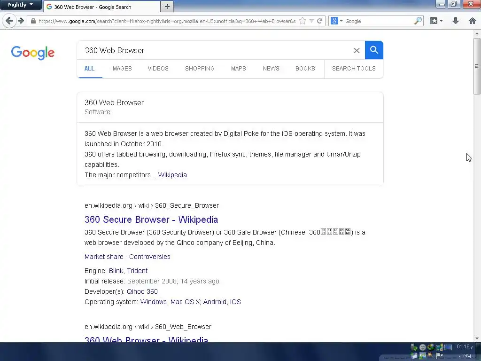
Task: Click breadcrumb 'en.wikipedia.org › wiki › 360_Web_Browser'
Action: tap(148, 327)
